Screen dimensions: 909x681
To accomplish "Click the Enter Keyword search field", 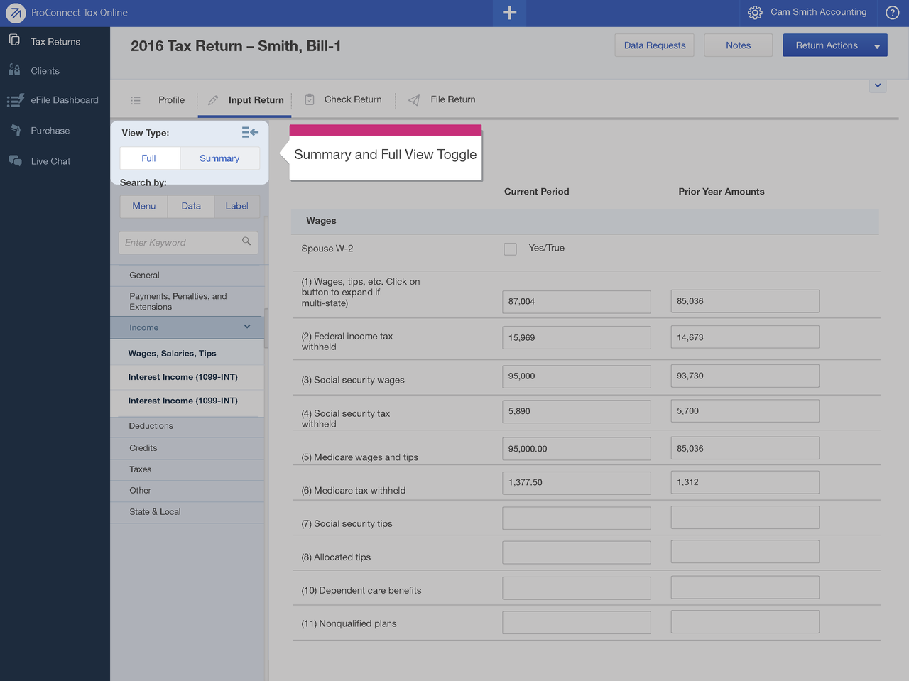I will pyautogui.click(x=188, y=243).
